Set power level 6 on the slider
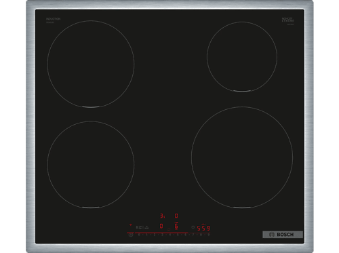Screen dimensions: 339x253 185,235
